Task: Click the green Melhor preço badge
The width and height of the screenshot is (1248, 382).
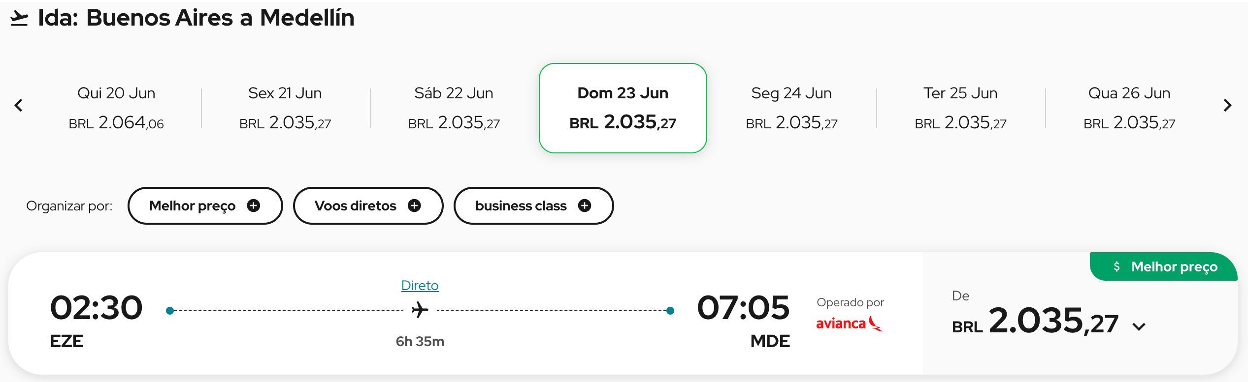Action: [1164, 266]
